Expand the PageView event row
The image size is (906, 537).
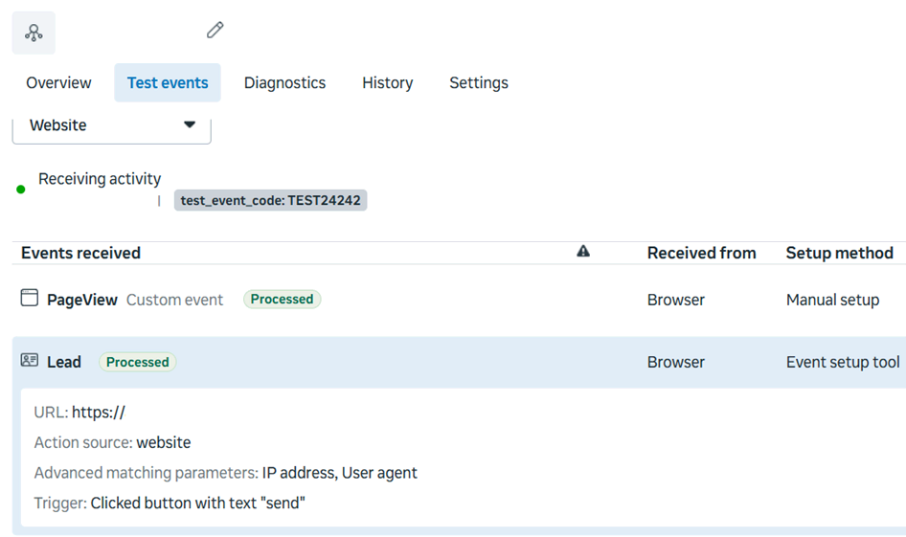click(x=459, y=300)
